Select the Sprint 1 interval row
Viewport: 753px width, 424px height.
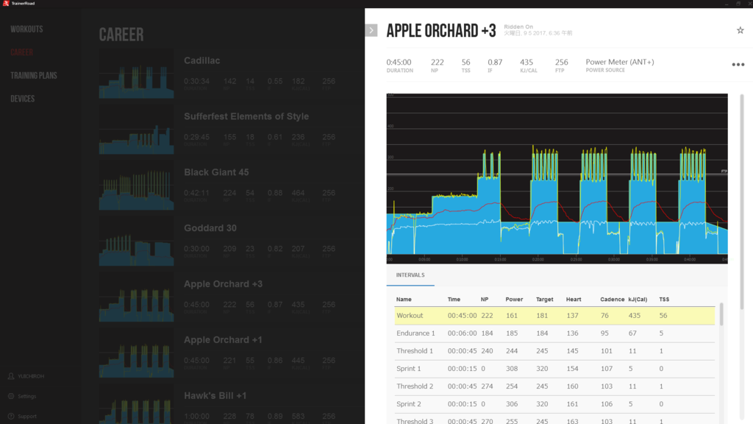(554, 369)
